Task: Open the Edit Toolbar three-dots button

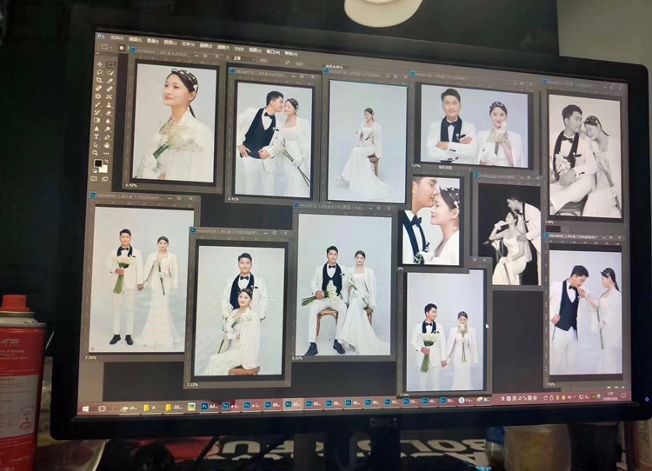Action: [x=106, y=154]
